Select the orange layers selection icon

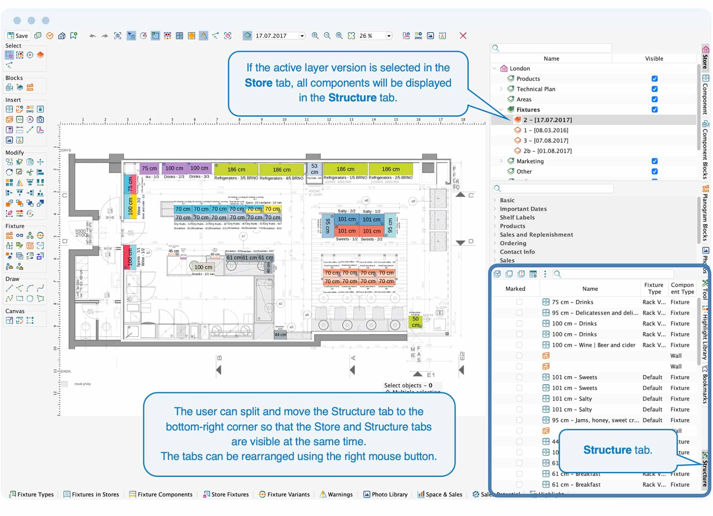tap(40, 55)
